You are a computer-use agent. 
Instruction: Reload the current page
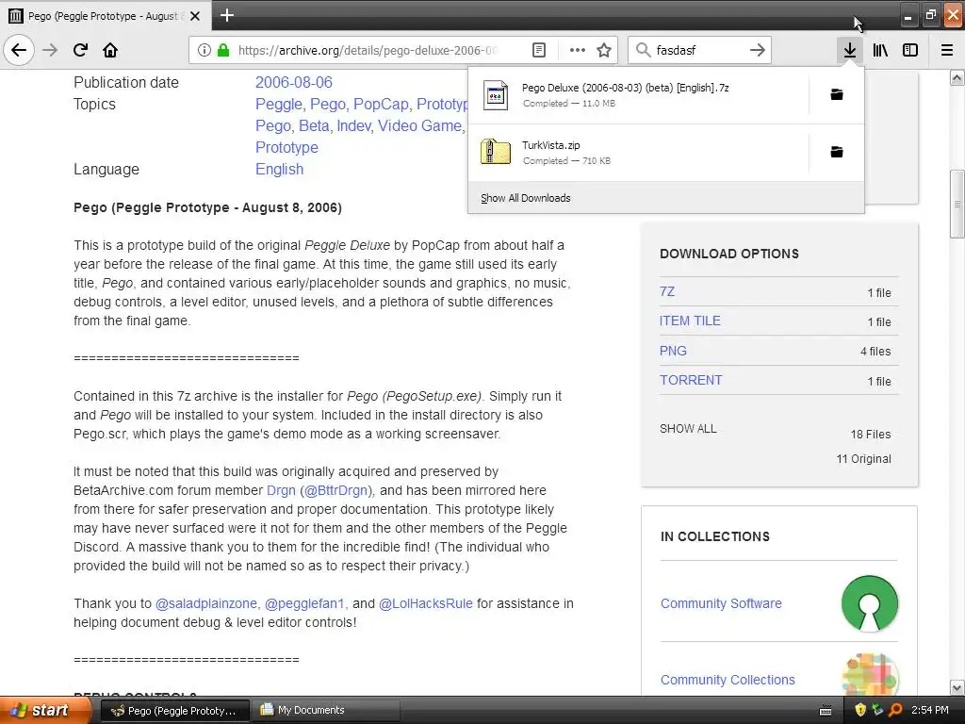click(x=80, y=50)
